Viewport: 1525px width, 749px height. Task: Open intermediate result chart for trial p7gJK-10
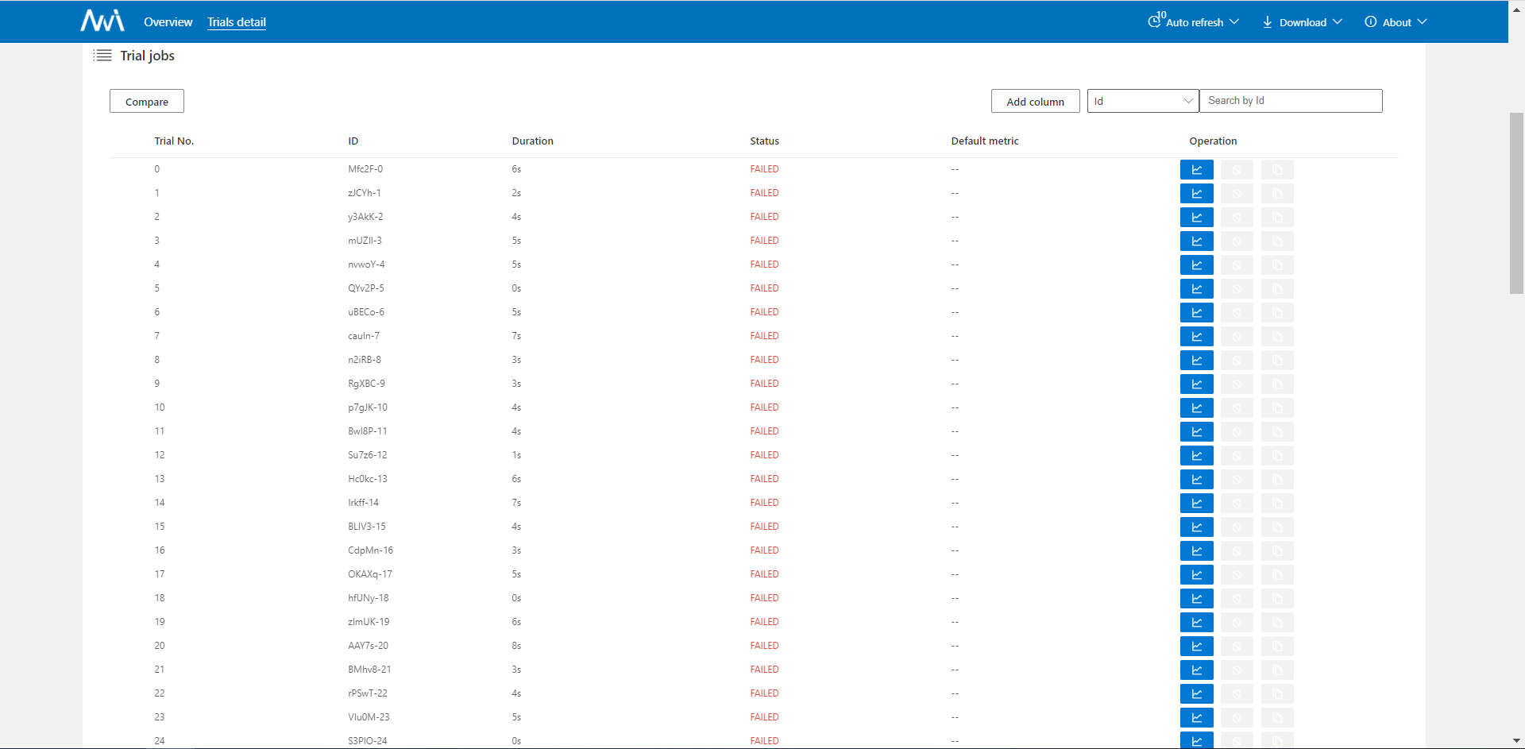point(1197,407)
